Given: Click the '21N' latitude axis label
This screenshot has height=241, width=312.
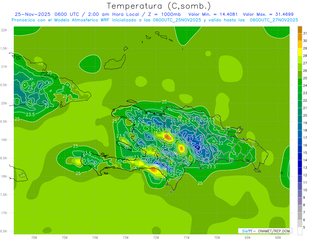Looking at the screenshot, I should [4, 67].
